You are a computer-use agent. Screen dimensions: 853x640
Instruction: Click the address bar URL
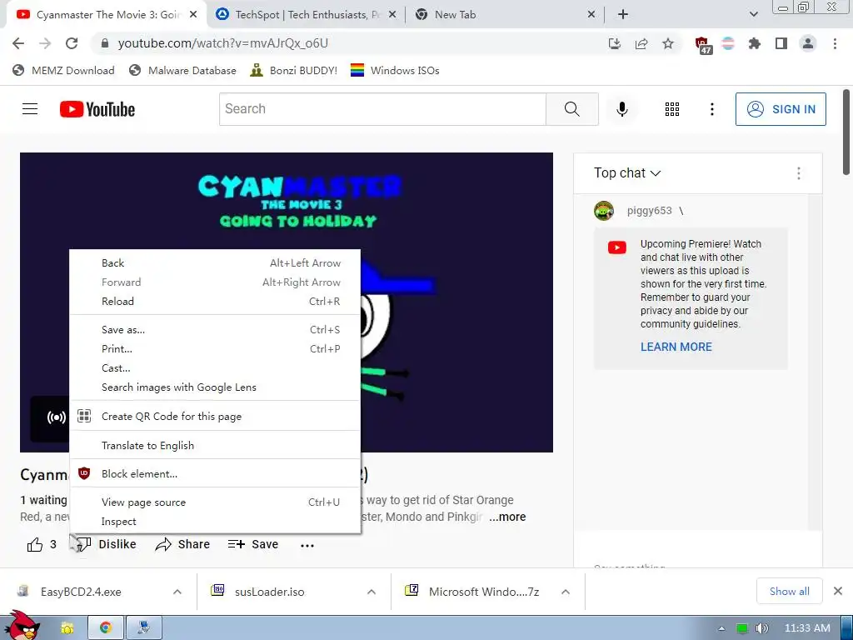(x=223, y=43)
